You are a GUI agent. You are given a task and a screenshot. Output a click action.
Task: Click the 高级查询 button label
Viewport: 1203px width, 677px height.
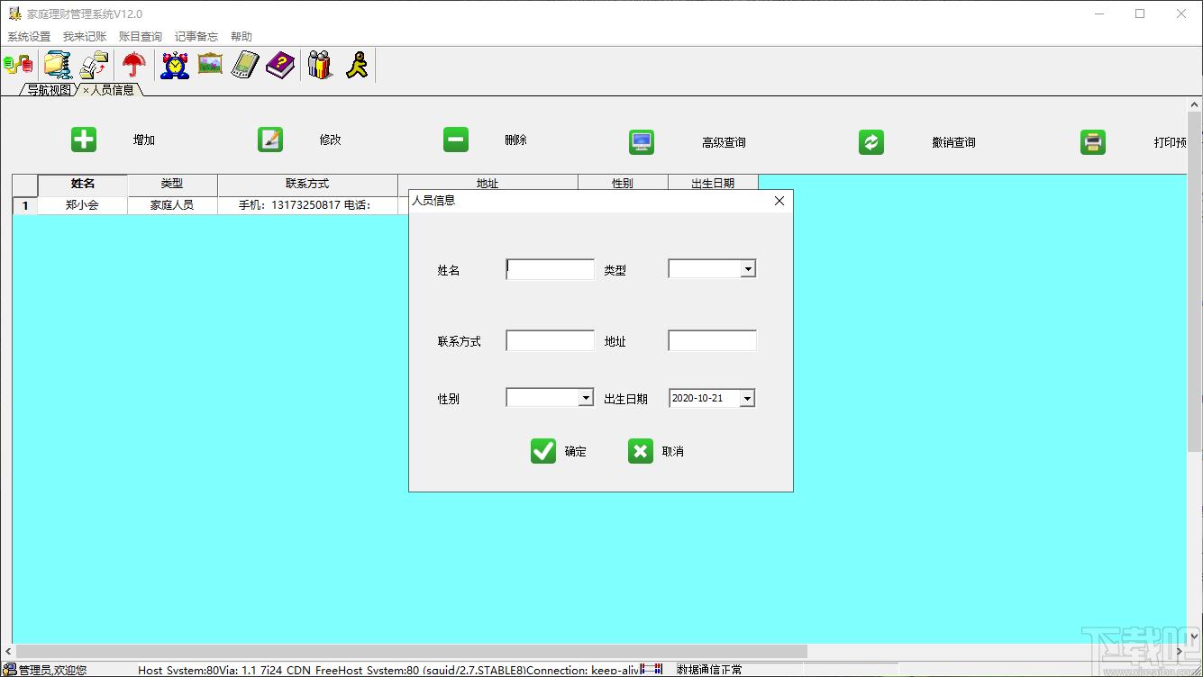click(x=724, y=142)
